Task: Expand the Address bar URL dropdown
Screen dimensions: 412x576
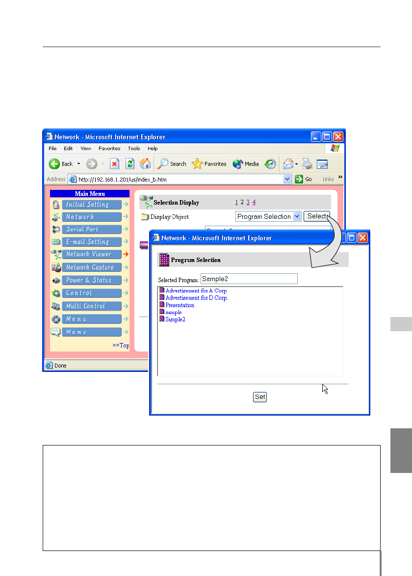Action: [x=287, y=179]
